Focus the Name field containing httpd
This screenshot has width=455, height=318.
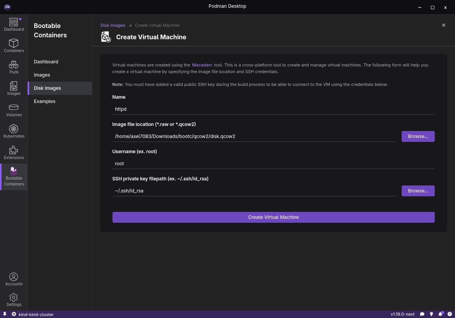tap(273, 109)
